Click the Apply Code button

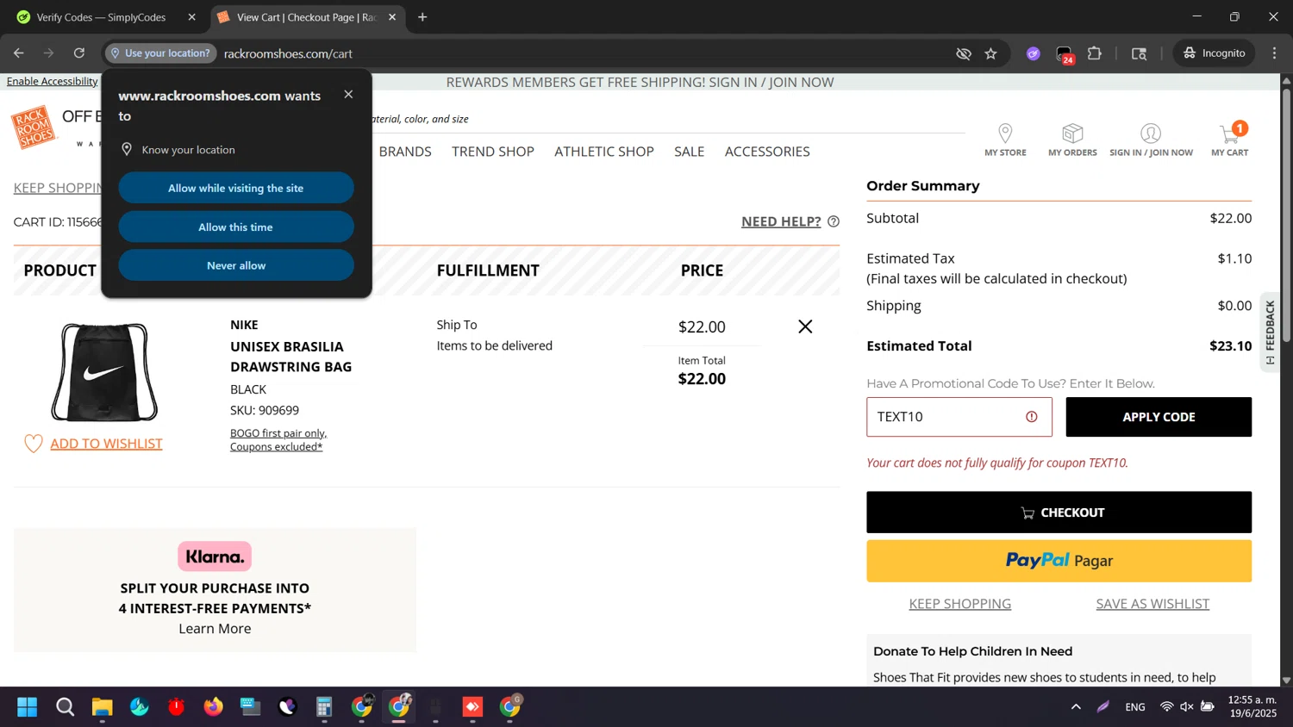click(x=1159, y=417)
